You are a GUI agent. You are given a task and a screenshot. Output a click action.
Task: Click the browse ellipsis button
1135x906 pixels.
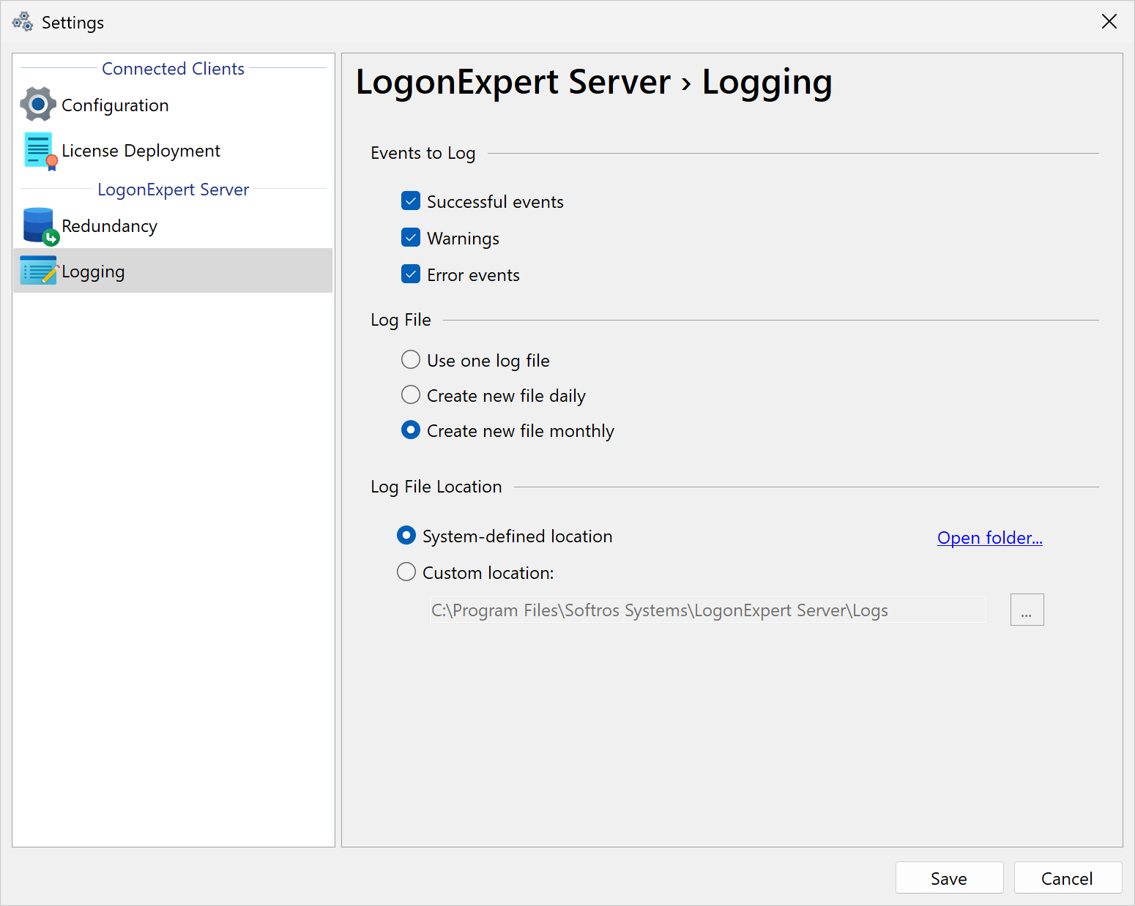click(1027, 610)
